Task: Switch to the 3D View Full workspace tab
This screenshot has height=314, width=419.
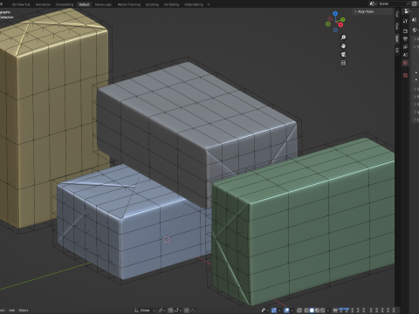Action: tap(21, 4)
